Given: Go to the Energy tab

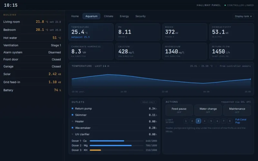Looking at the screenshot, I should coord(124,16).
